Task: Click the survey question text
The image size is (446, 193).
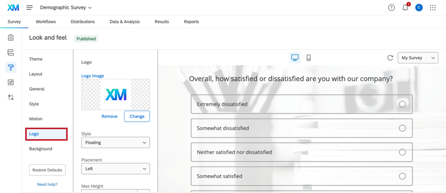Action: (291, 78)
